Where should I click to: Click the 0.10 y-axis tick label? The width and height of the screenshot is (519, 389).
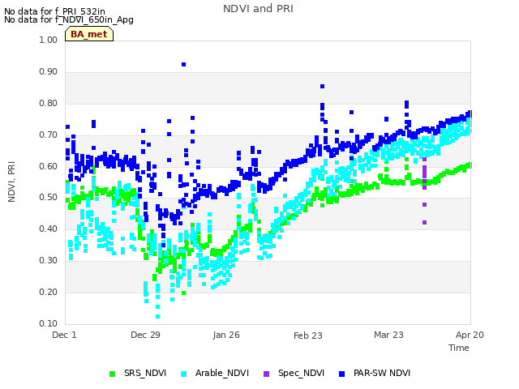49,323
